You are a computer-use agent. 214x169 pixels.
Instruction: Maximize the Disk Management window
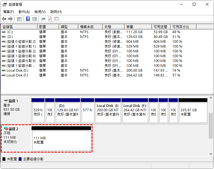coord(194,4)
